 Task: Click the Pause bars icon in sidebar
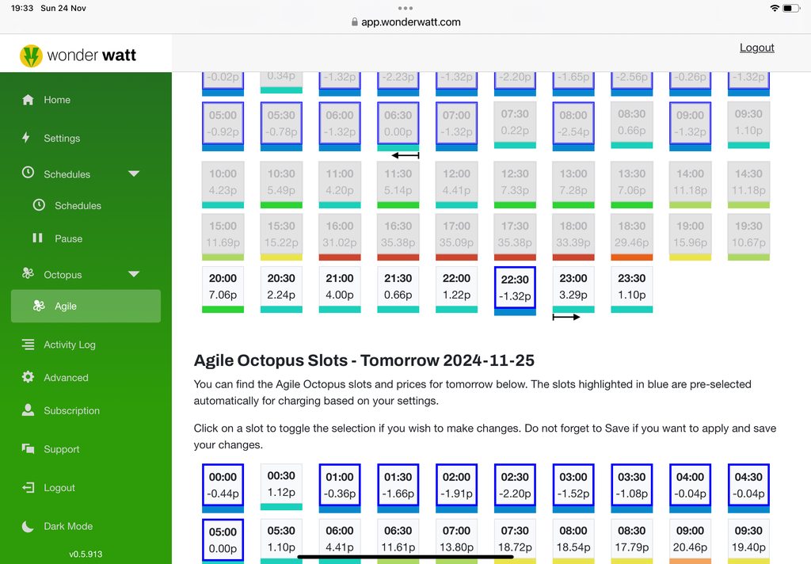click(37, 238)
